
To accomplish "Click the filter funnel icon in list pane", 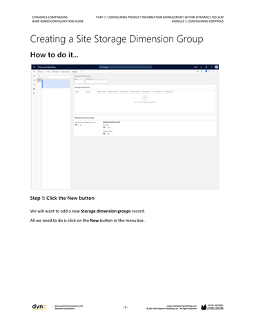I will pos(39,76).
